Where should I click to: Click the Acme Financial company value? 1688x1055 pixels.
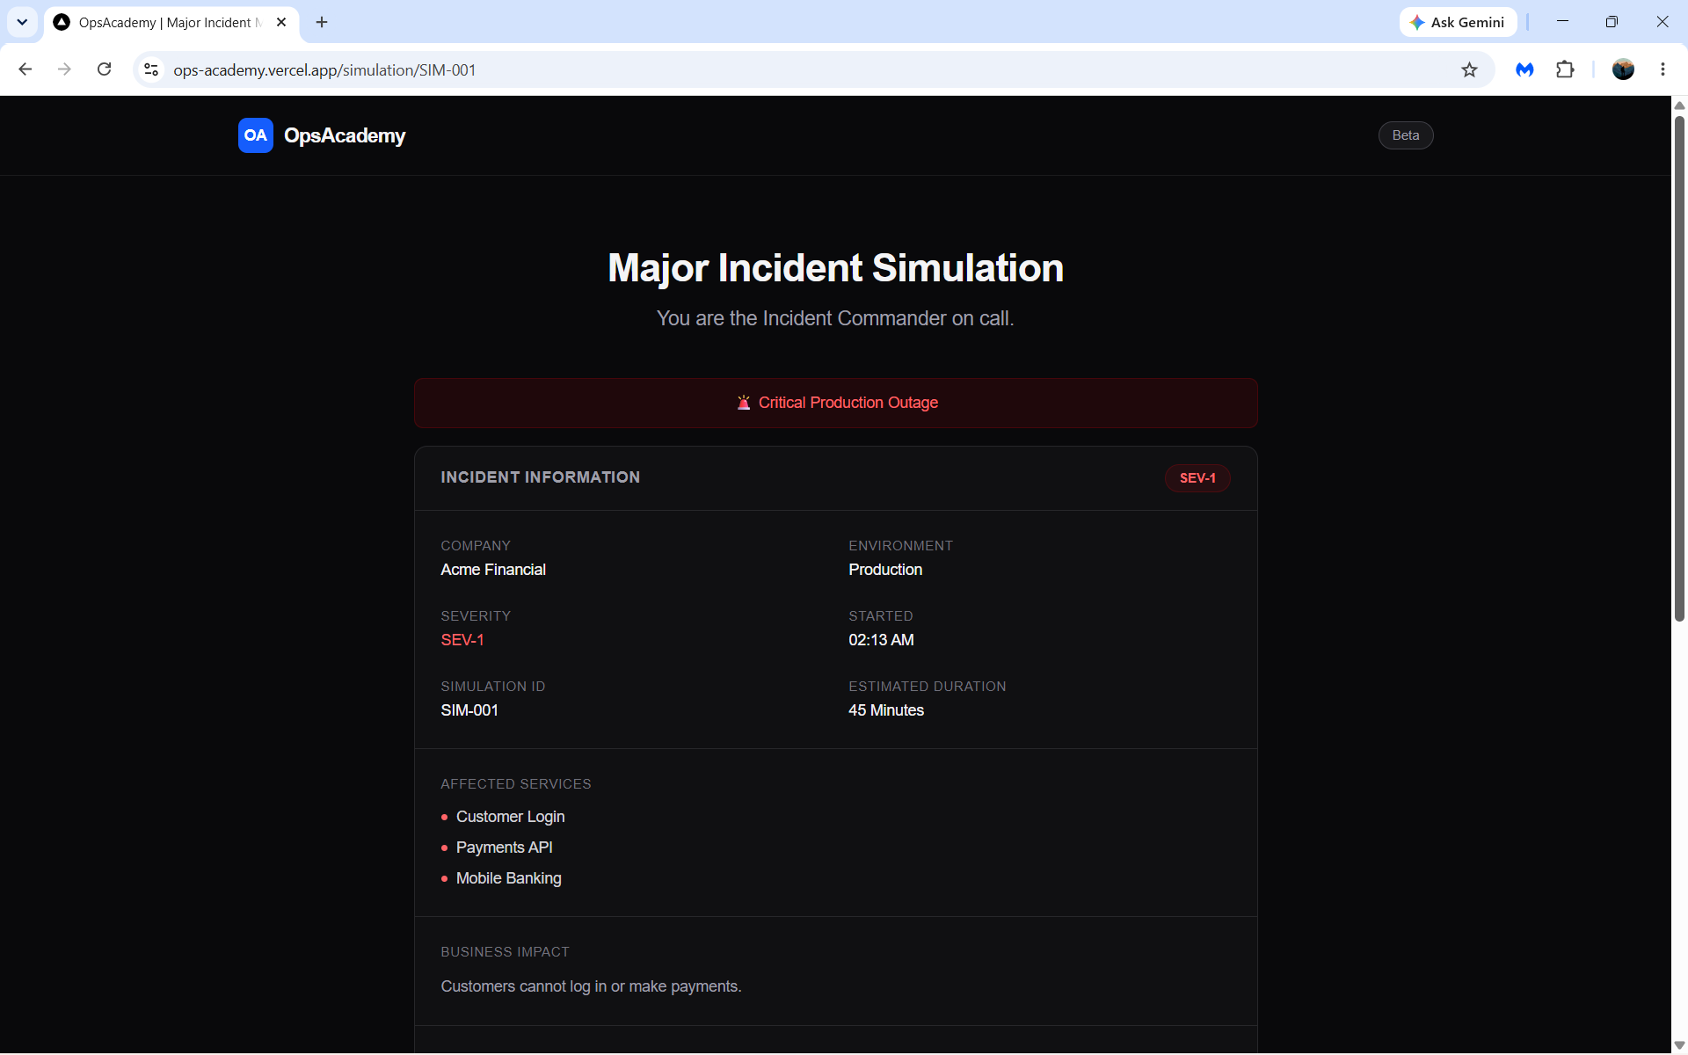(x=493, y=570)
